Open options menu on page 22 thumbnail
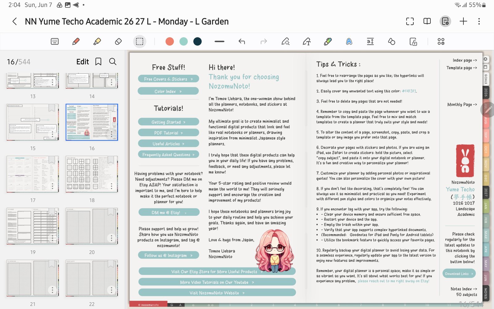494x309 pixels. (x=111, y=290)
